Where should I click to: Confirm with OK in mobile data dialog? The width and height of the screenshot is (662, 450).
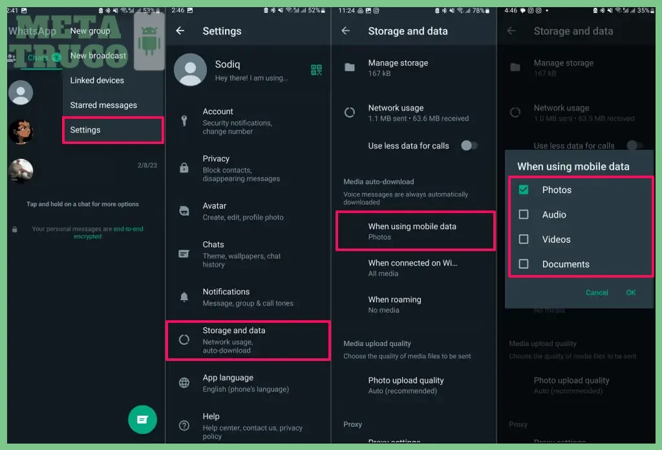point(631,292)
